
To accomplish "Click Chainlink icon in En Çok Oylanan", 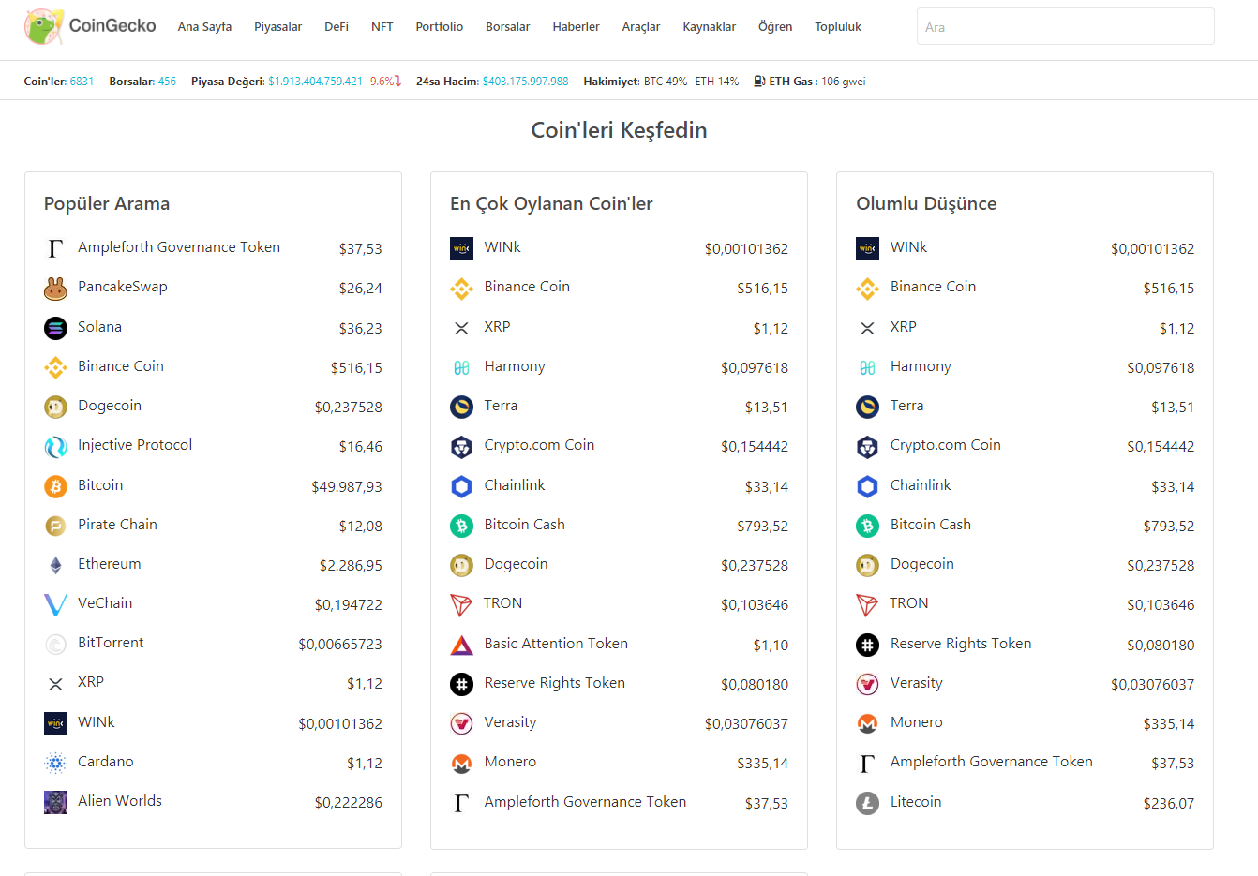I will (461, 486).
